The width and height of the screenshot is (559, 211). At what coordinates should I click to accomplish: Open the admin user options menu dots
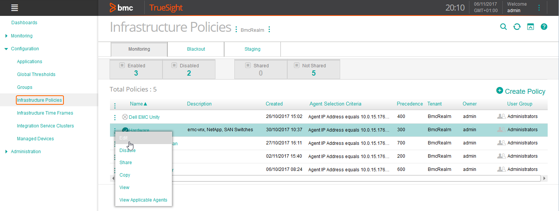pos(539,8)
